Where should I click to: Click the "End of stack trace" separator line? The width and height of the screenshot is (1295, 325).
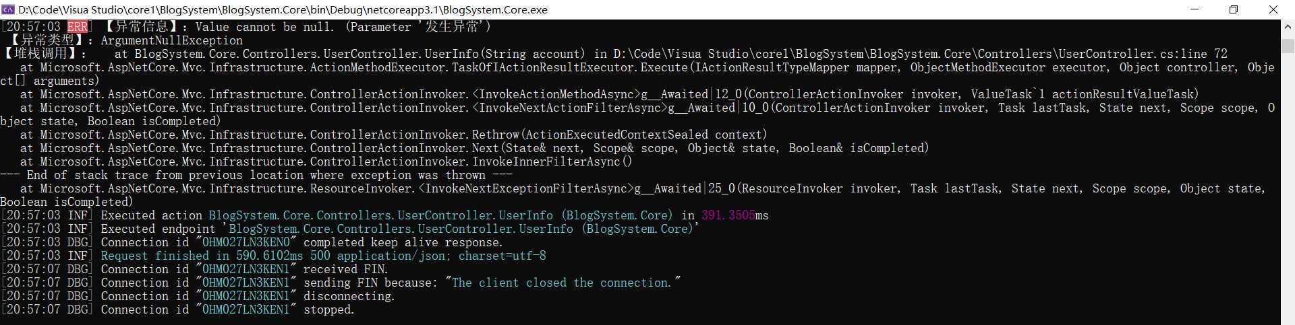point(256,175)
